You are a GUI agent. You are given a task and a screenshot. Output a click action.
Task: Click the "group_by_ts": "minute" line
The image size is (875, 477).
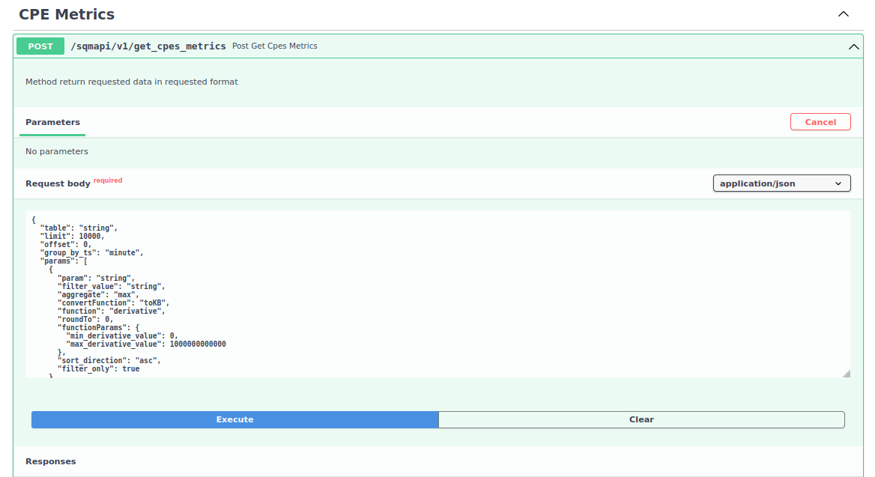coord(91,252)
